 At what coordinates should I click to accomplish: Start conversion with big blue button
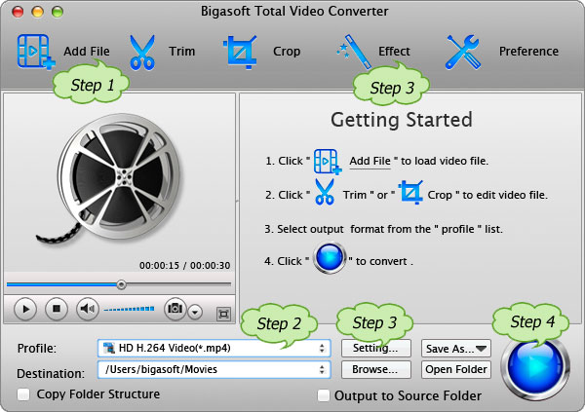click(x=535, y=368)
